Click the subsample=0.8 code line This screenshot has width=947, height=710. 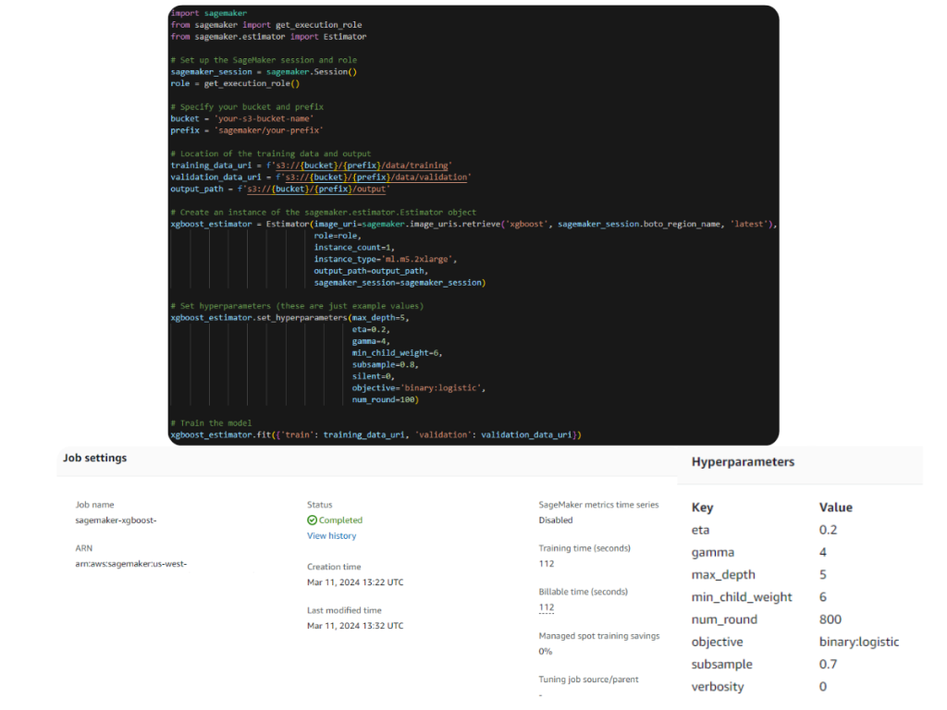pos(386,364)
